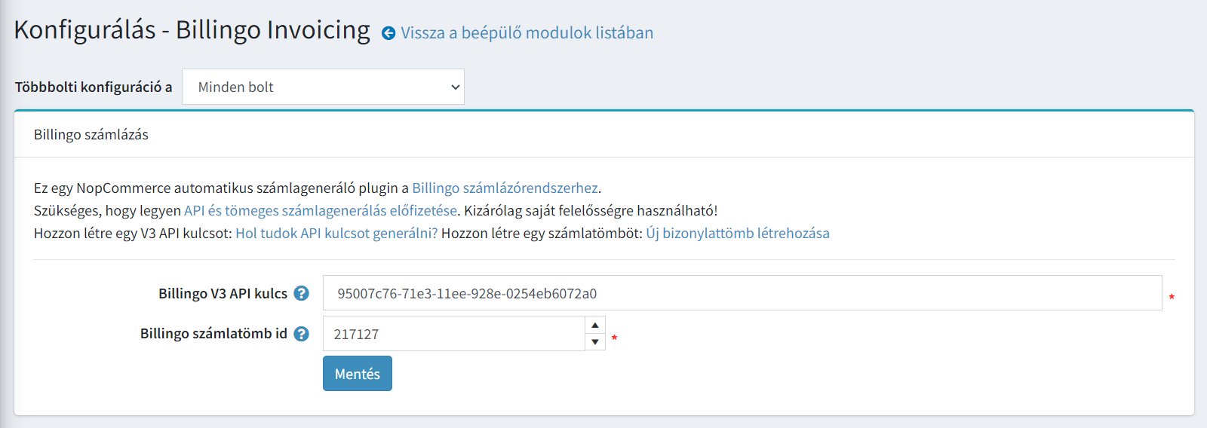1207x428 pixels.
Task: Decrease számlatömb id with down arrow
Action: click(595, 342)
